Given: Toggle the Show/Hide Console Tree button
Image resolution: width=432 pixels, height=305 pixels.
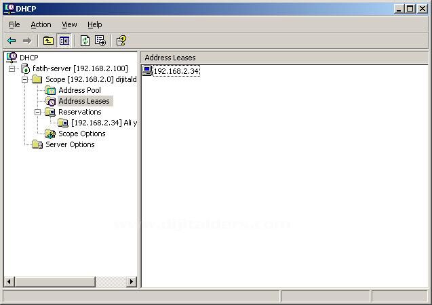Looking at the screenshot, I should [x=64, y=41].
